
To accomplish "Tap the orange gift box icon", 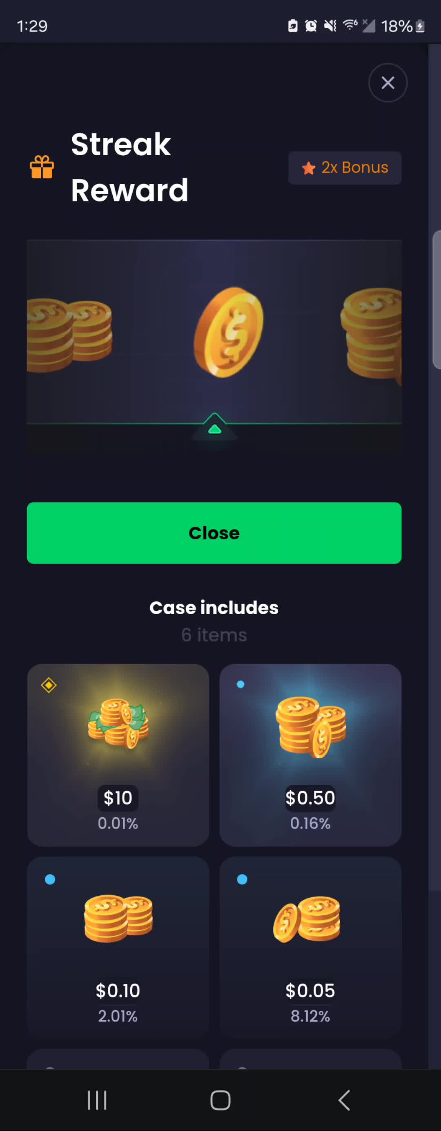I will coord(42,167).
